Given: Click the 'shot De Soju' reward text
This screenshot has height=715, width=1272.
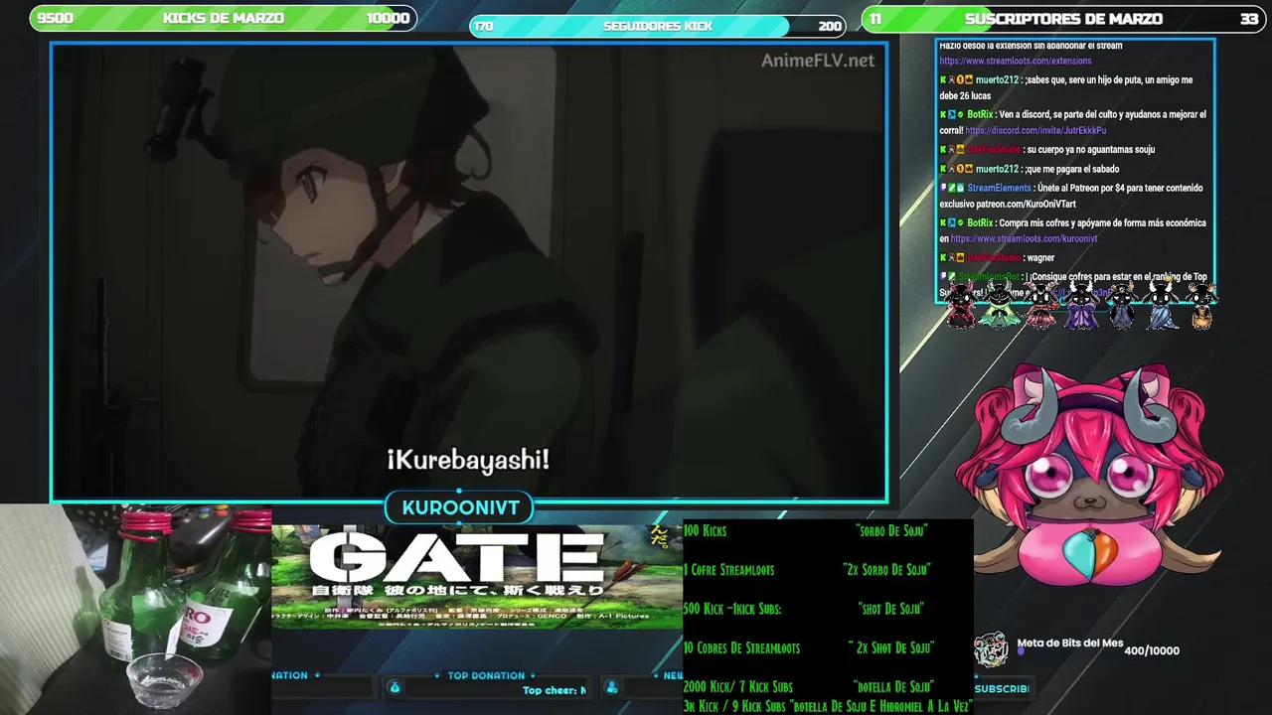Looking at the screenshot, I should [x=890, y=609].
